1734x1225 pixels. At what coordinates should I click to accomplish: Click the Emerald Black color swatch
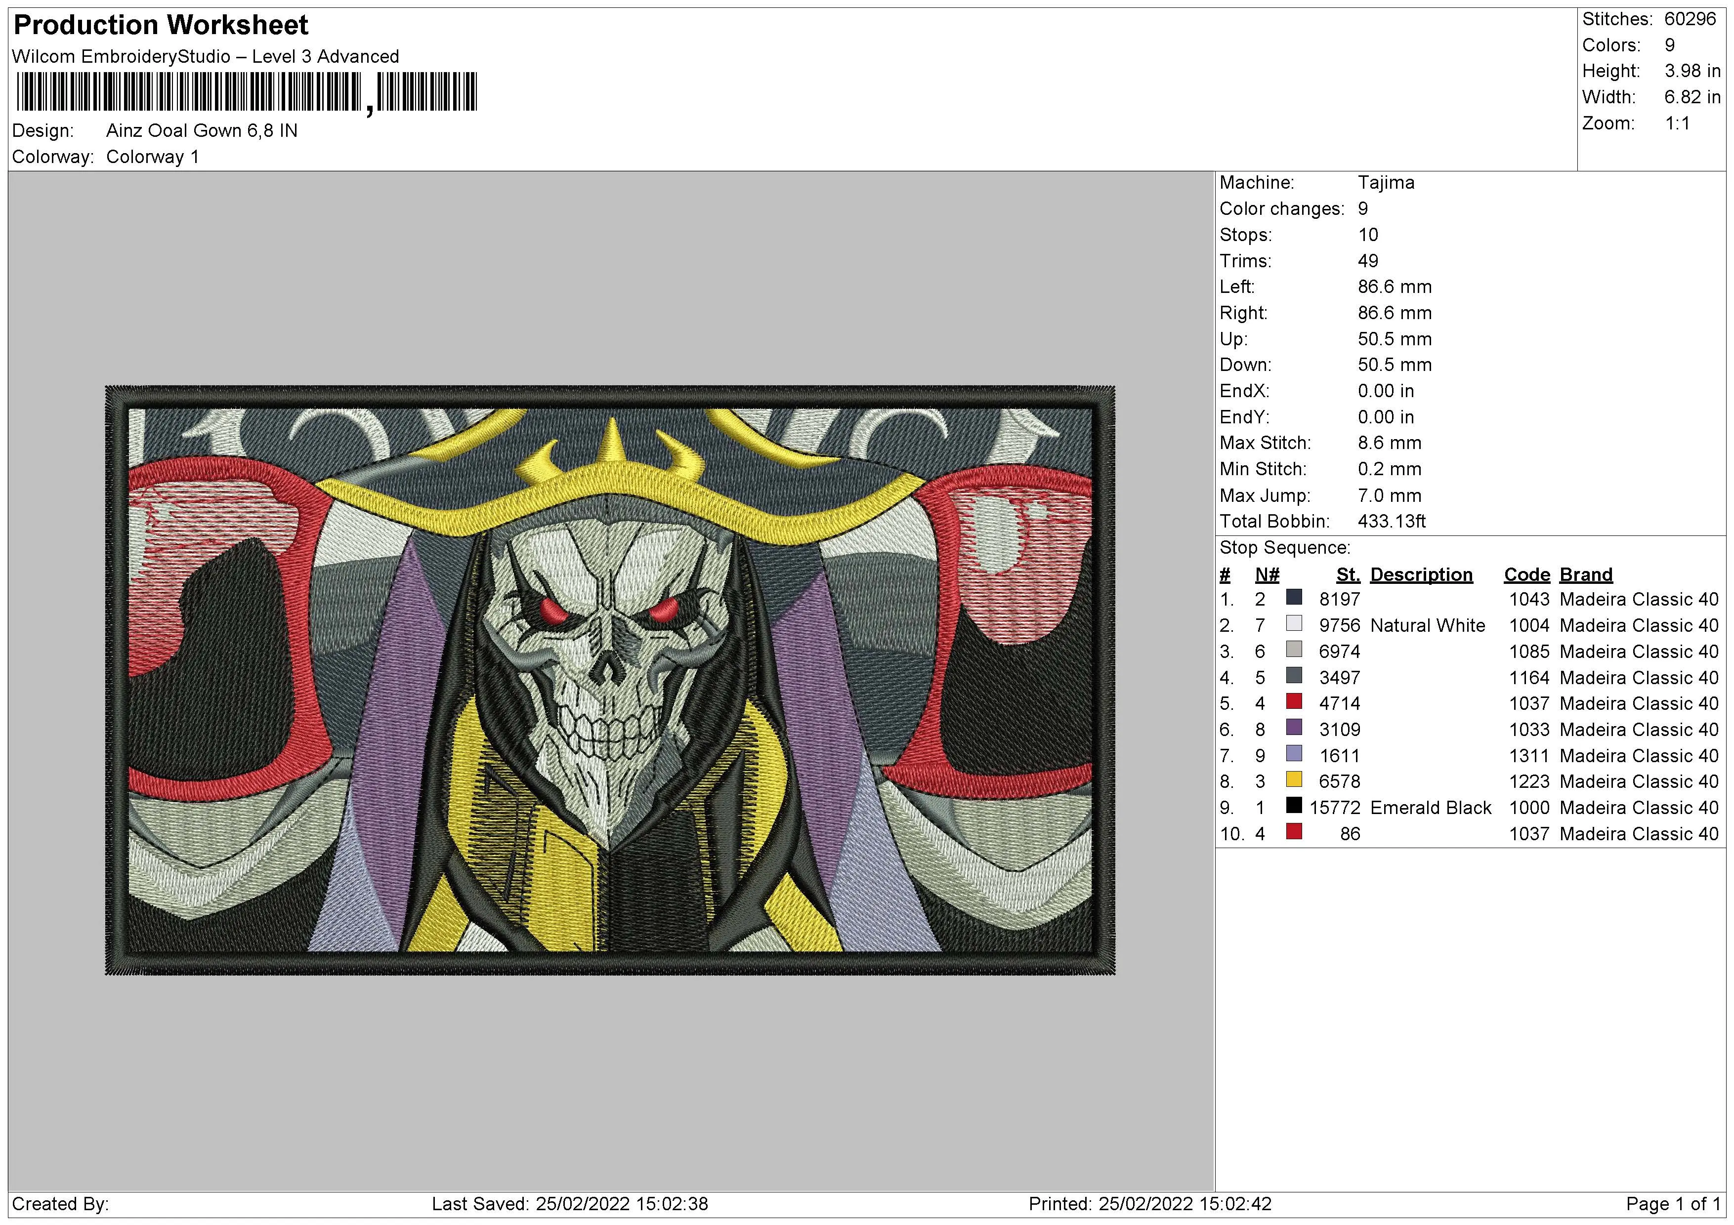(1294, 806)
